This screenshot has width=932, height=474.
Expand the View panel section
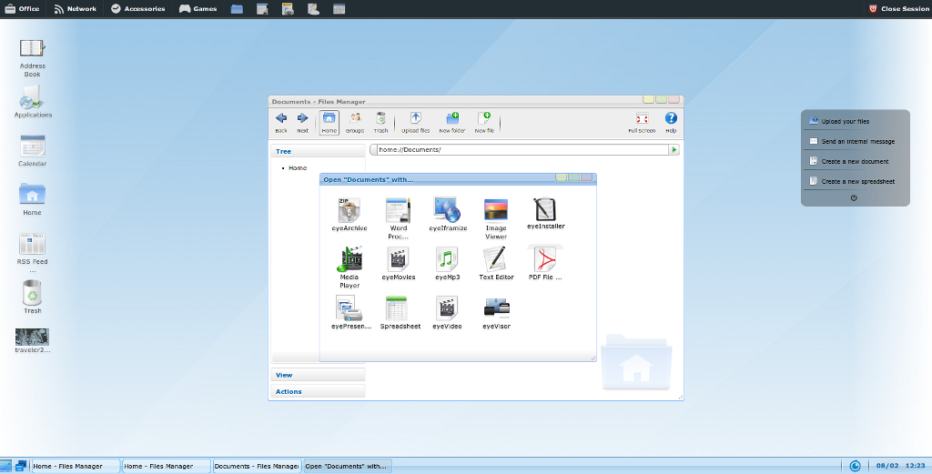click(318, 375)
